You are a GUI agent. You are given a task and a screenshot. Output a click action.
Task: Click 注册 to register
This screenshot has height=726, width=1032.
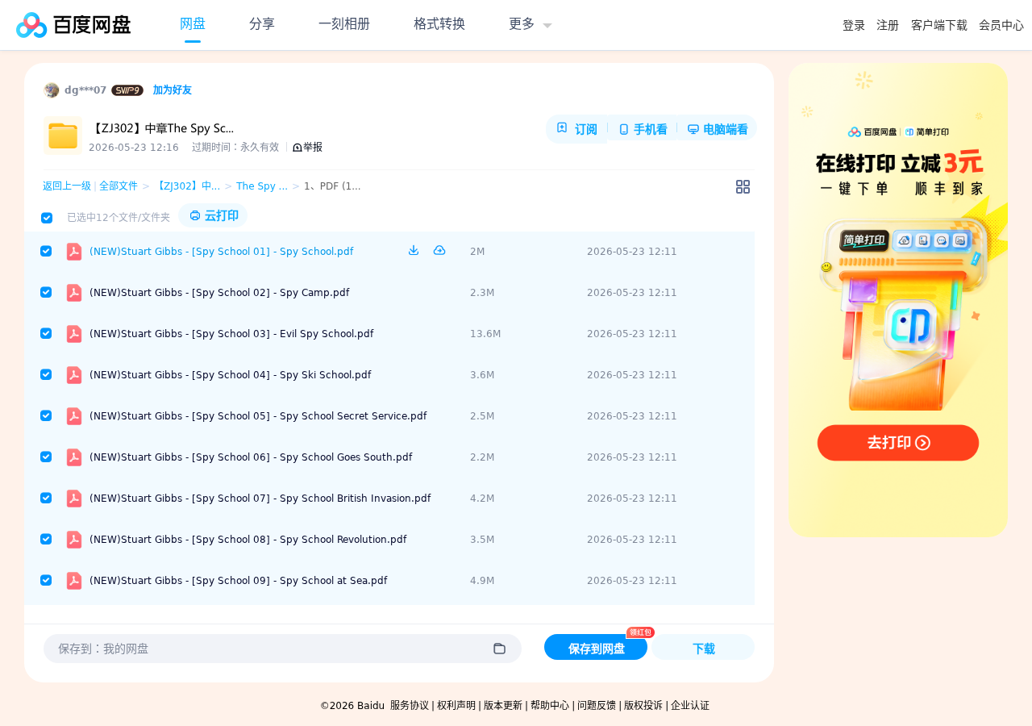[888, 25]
